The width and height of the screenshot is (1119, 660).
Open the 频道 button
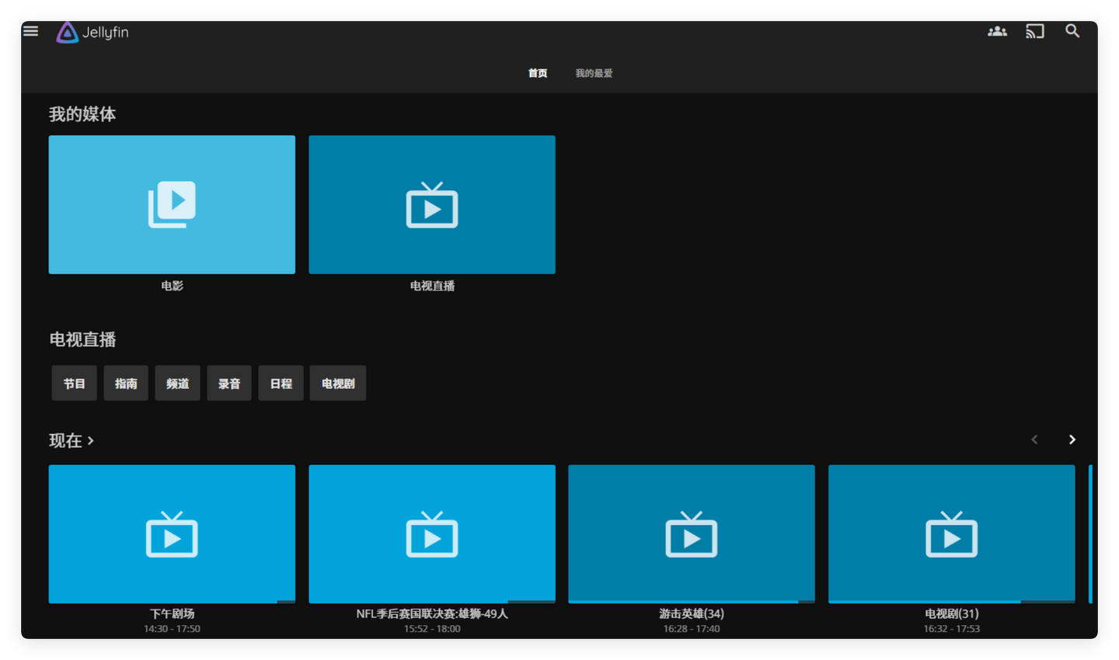tap(177, 384)
